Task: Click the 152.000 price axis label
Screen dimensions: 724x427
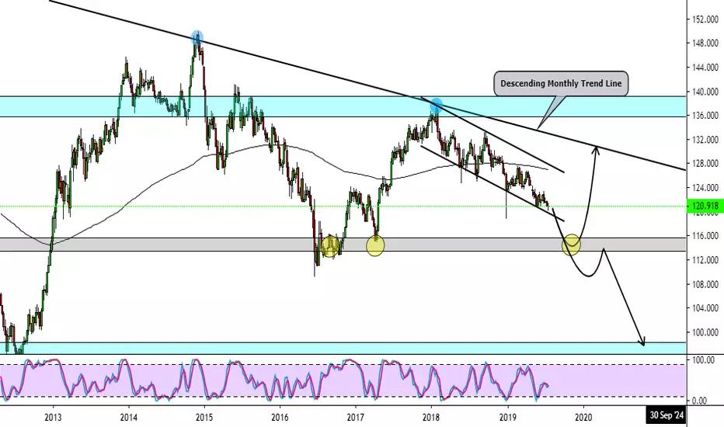Action: tap(705, 19)
